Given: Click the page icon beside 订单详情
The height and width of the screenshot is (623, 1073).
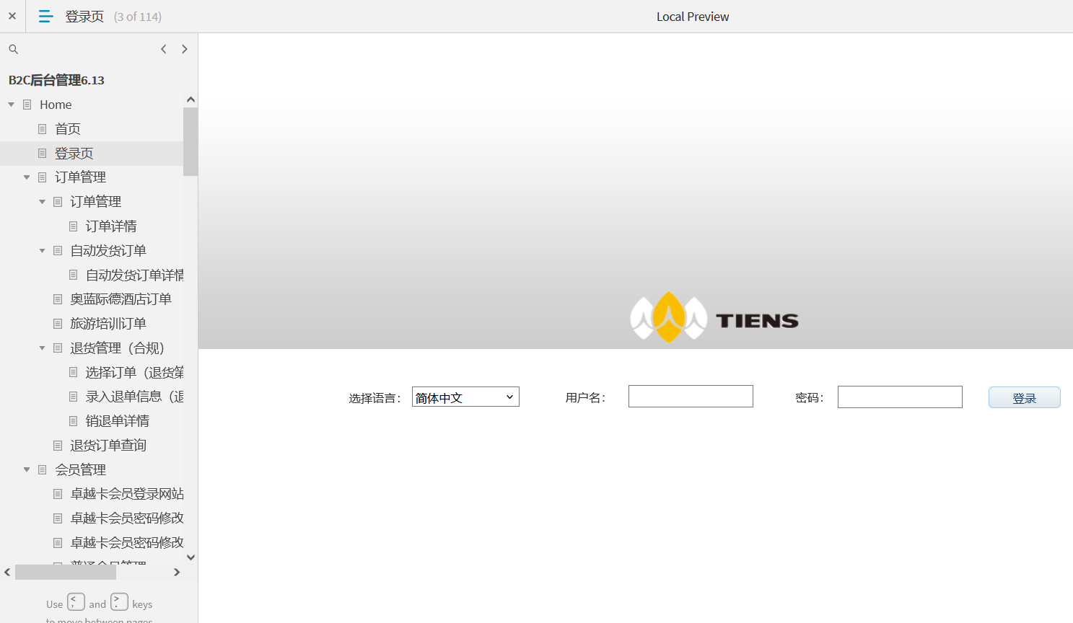Looking at the screenshot, I should (73, 226).
